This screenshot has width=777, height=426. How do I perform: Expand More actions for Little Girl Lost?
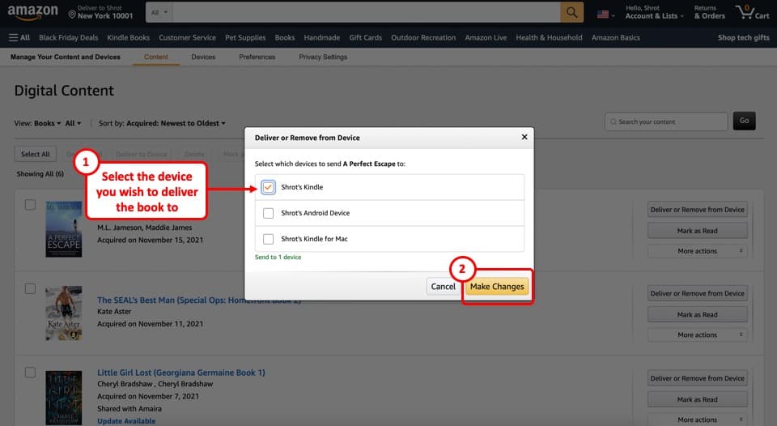coord(697,420)
